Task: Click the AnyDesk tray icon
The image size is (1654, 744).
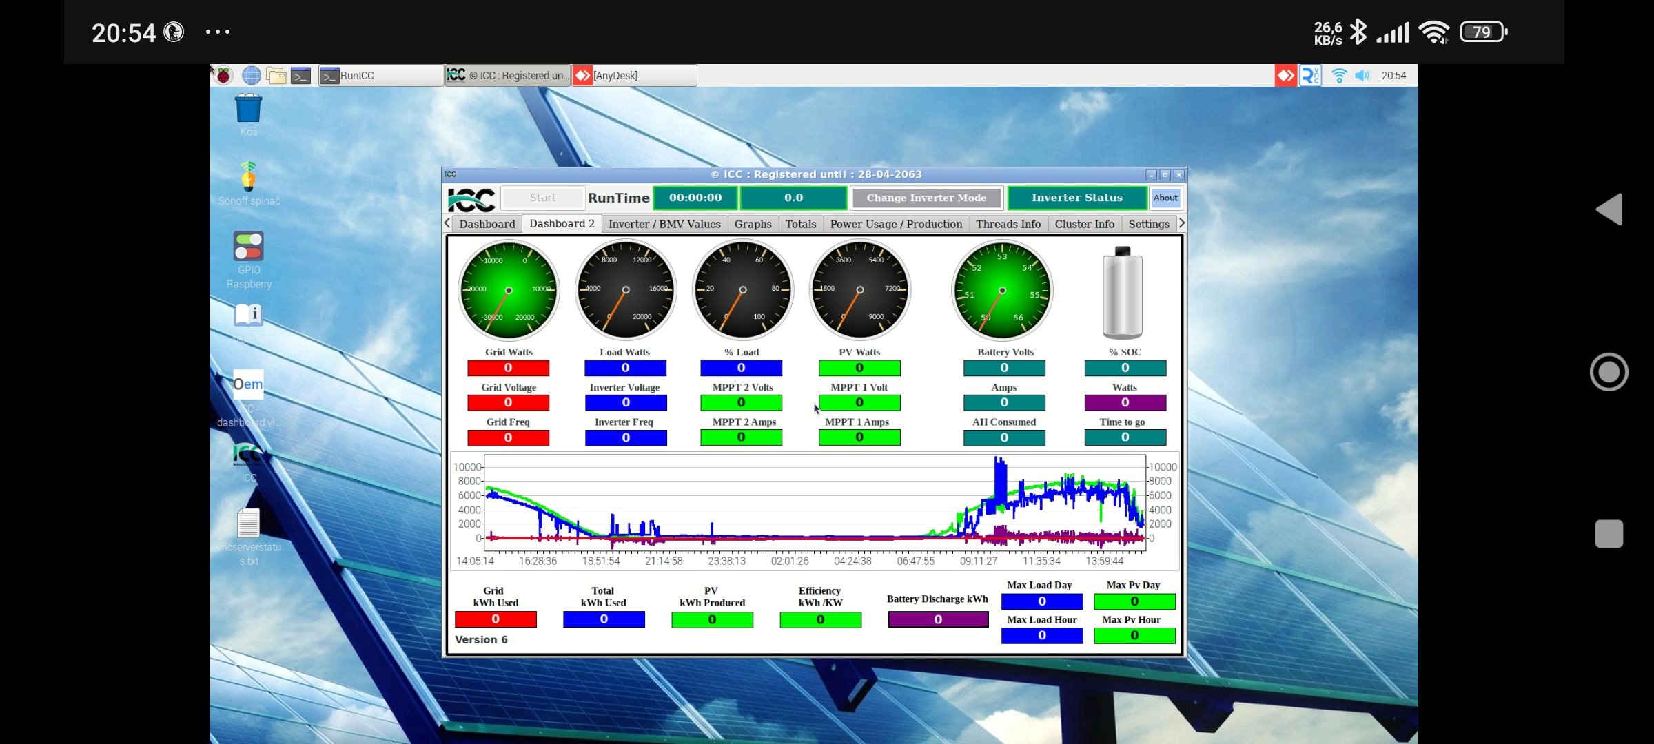Action: [x=1285, y=76]
